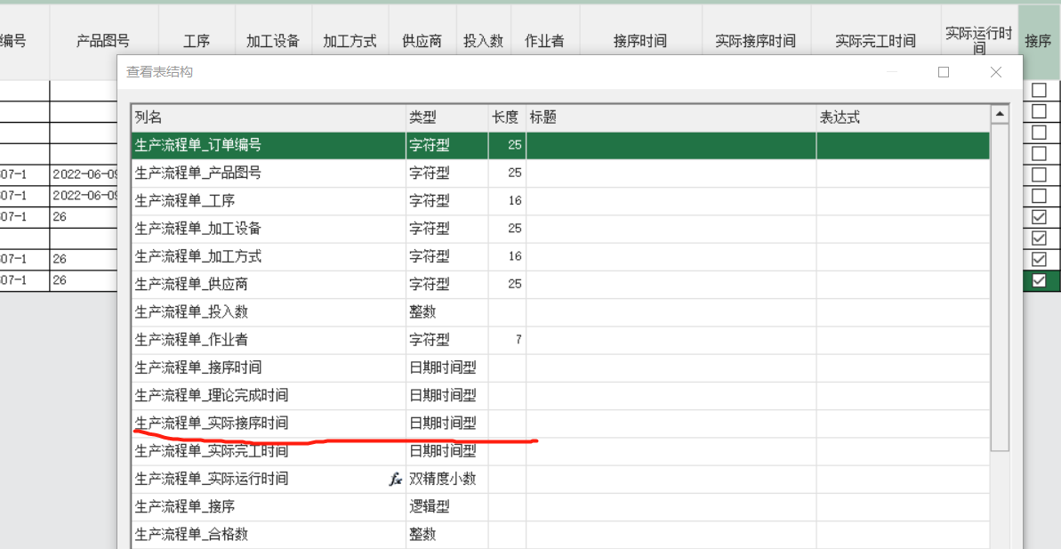The image size is (1061, 549).
Task: Uncheck the 接序 checkbox in the green highlighted row
Action: 1039,280
